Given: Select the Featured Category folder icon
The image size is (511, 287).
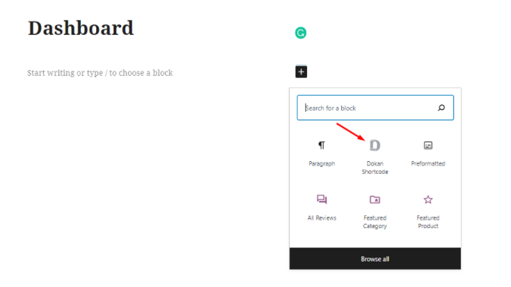Looking at the screenshot, I should pyautogui.click(x=375, y=199).
